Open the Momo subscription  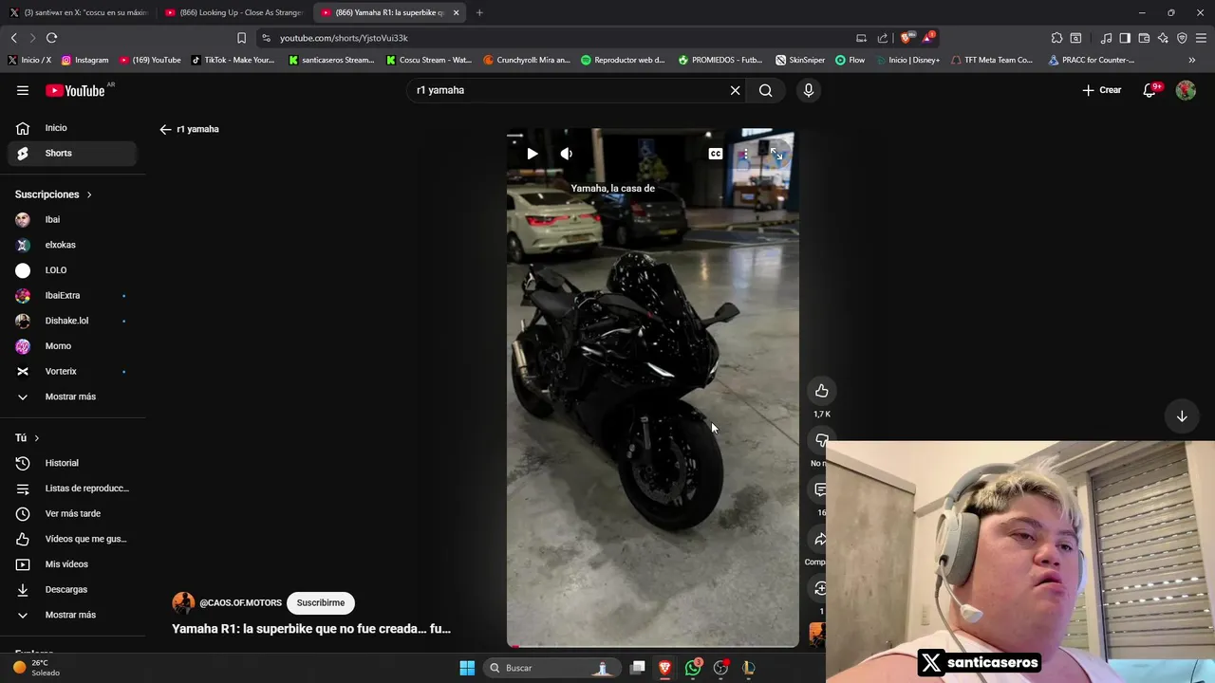[72, 346]
